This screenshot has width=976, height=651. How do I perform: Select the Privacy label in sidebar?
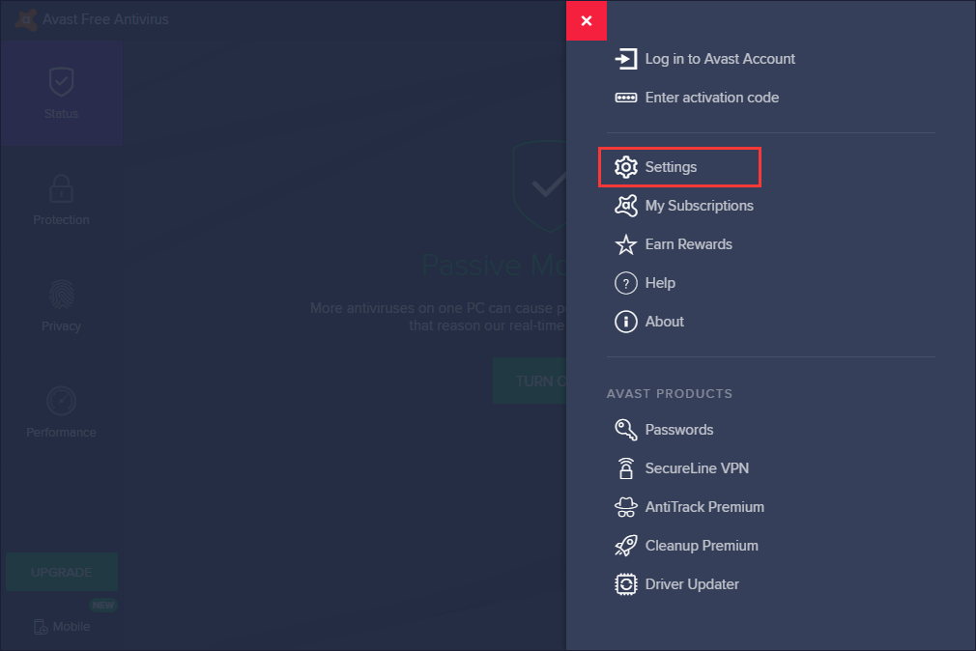61,326
